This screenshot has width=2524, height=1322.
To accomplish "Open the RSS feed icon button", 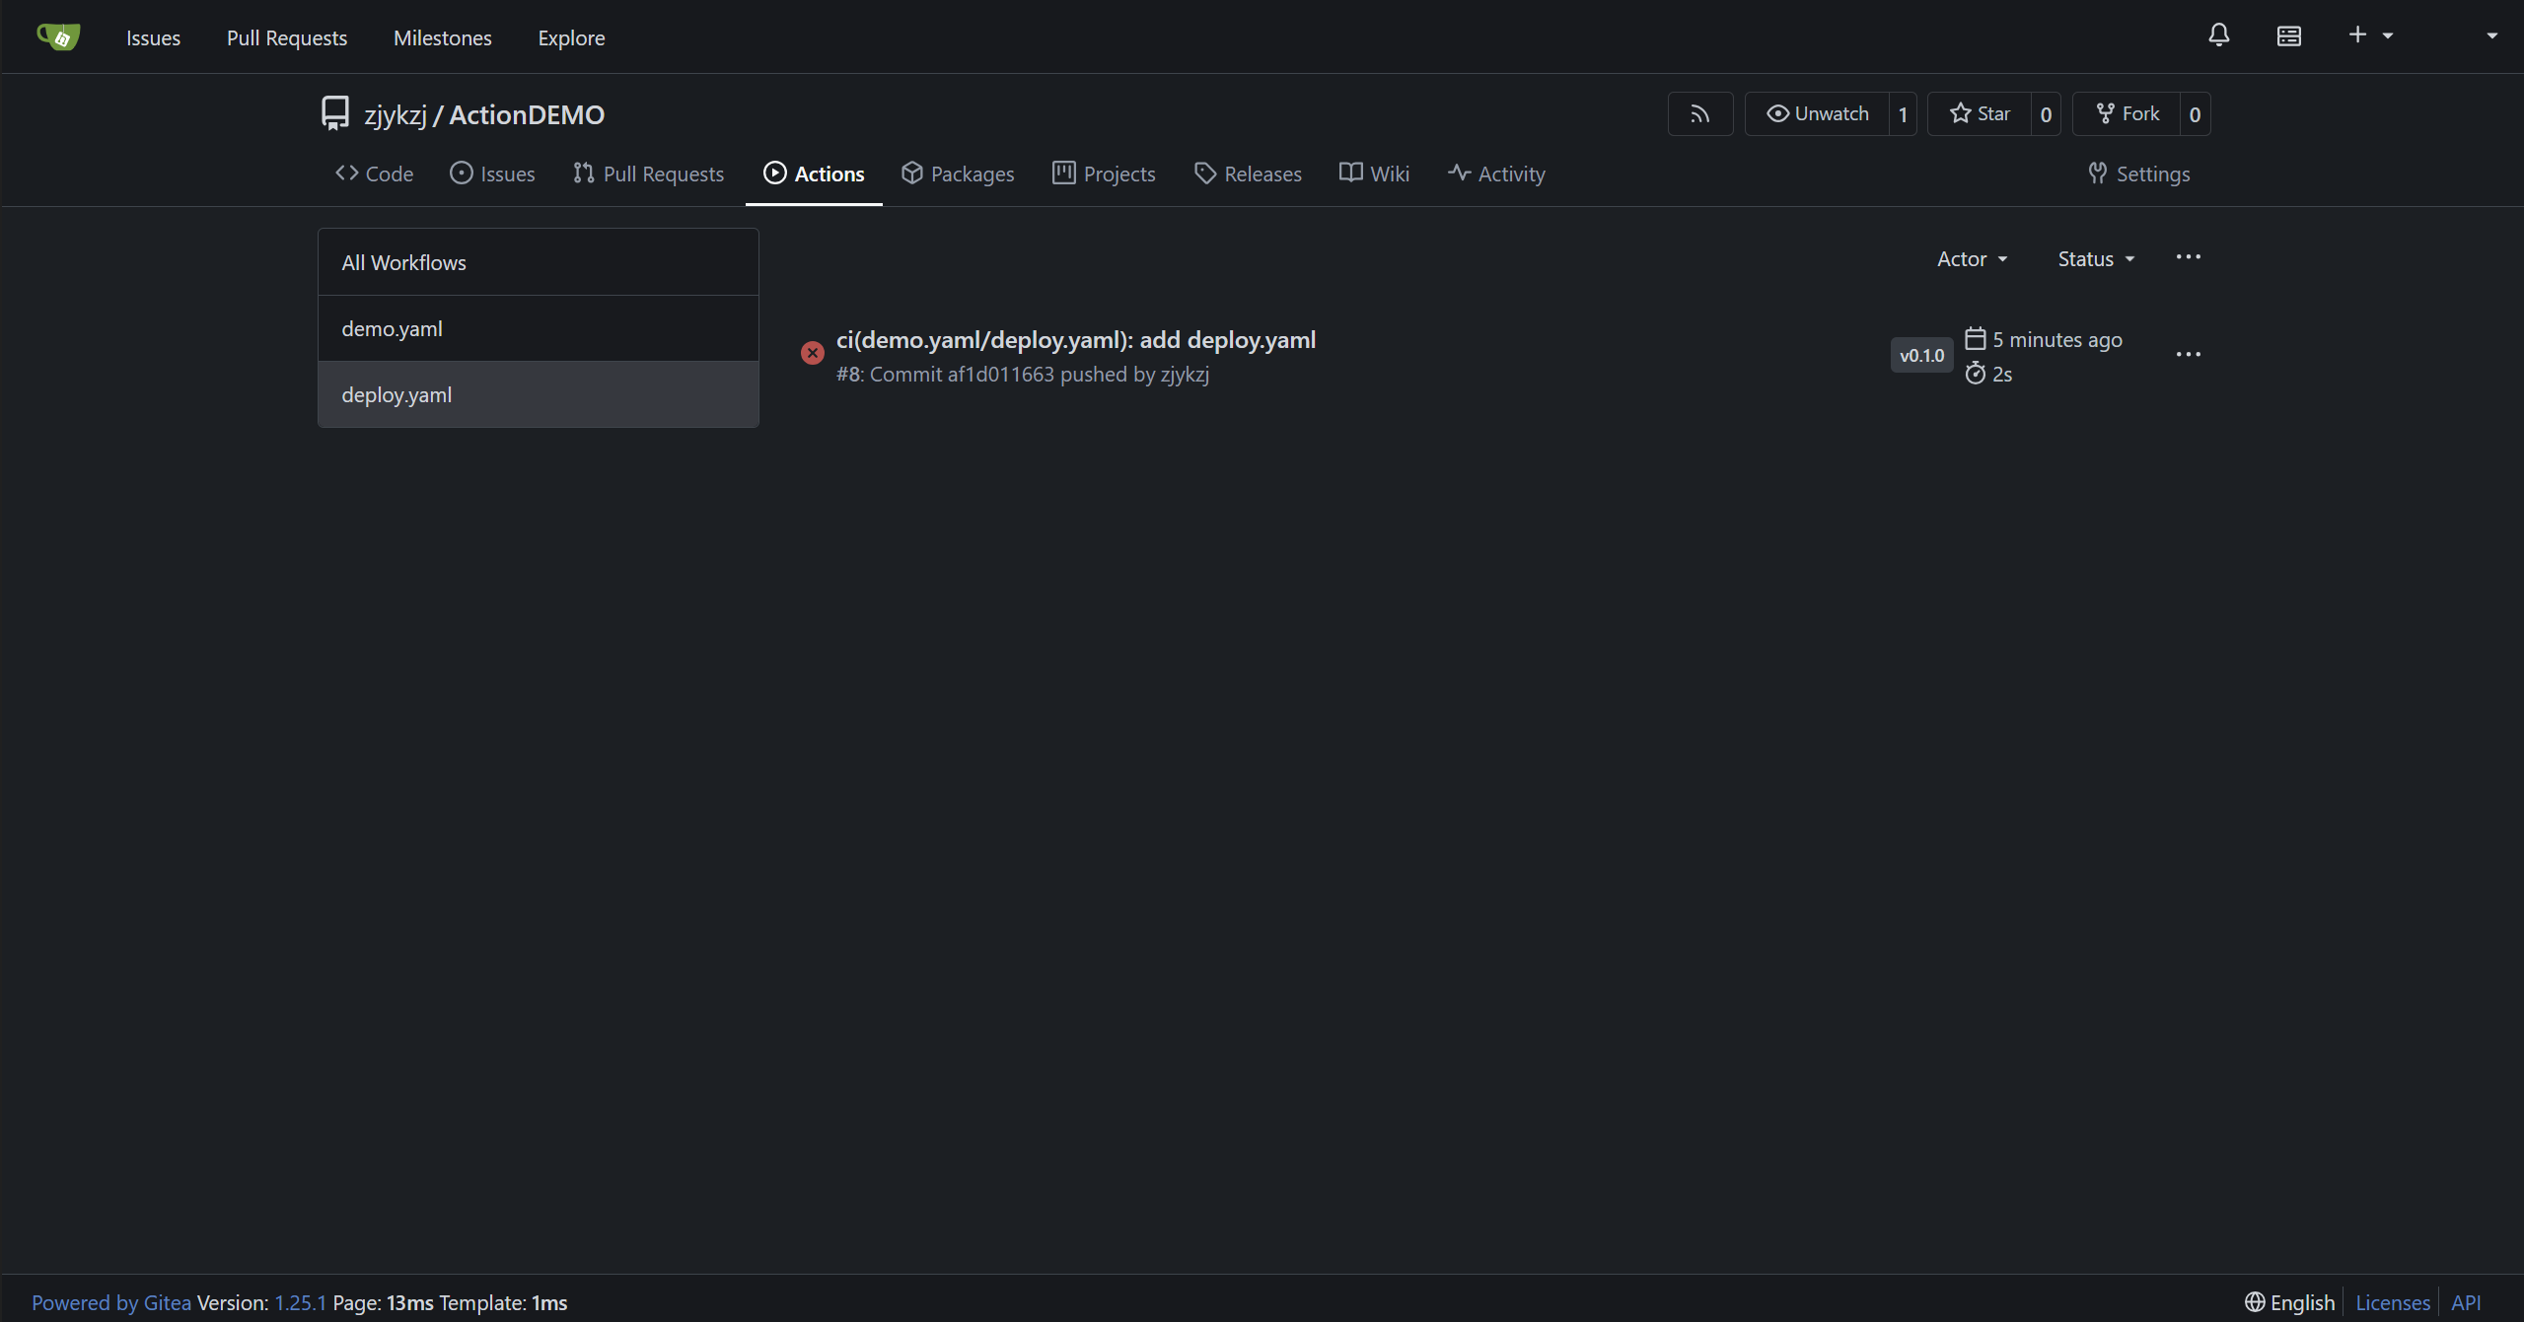I will [x=1699, y=114].
